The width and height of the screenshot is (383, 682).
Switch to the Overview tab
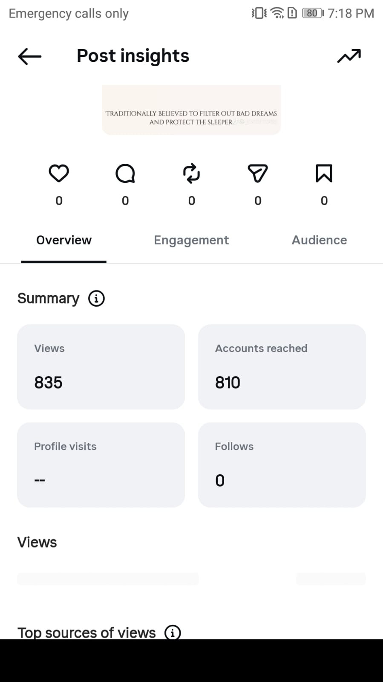pyautogui.click(x=64, y=240)
